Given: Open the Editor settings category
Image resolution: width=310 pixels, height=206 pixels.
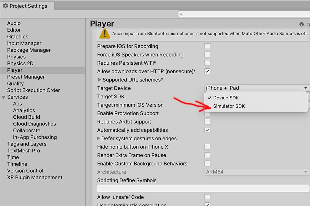Looking at the screenshot, I should (x=14, y=30).
